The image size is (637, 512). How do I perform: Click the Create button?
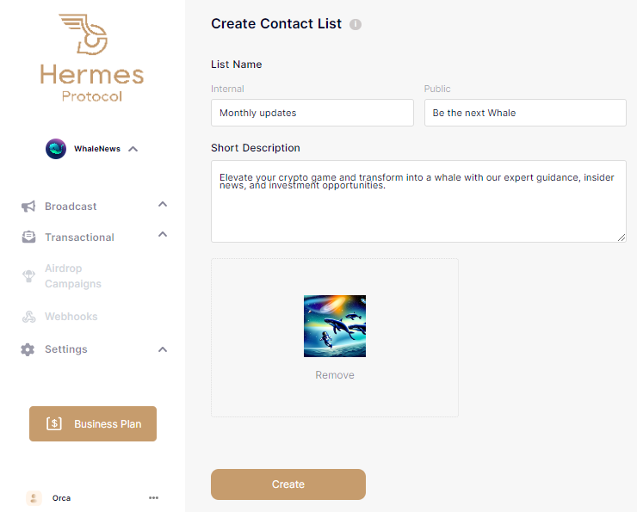288,484
